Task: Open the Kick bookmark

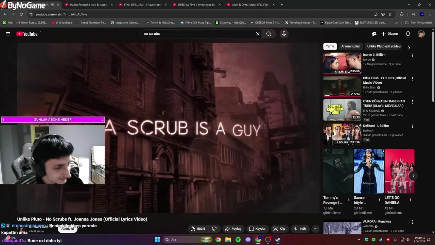Action: click(x=8, y=23)
